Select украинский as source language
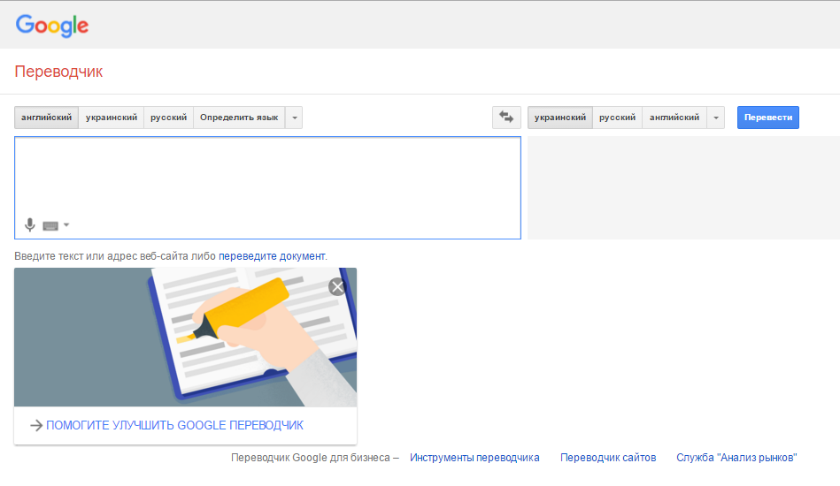 [x=112, y=118]
